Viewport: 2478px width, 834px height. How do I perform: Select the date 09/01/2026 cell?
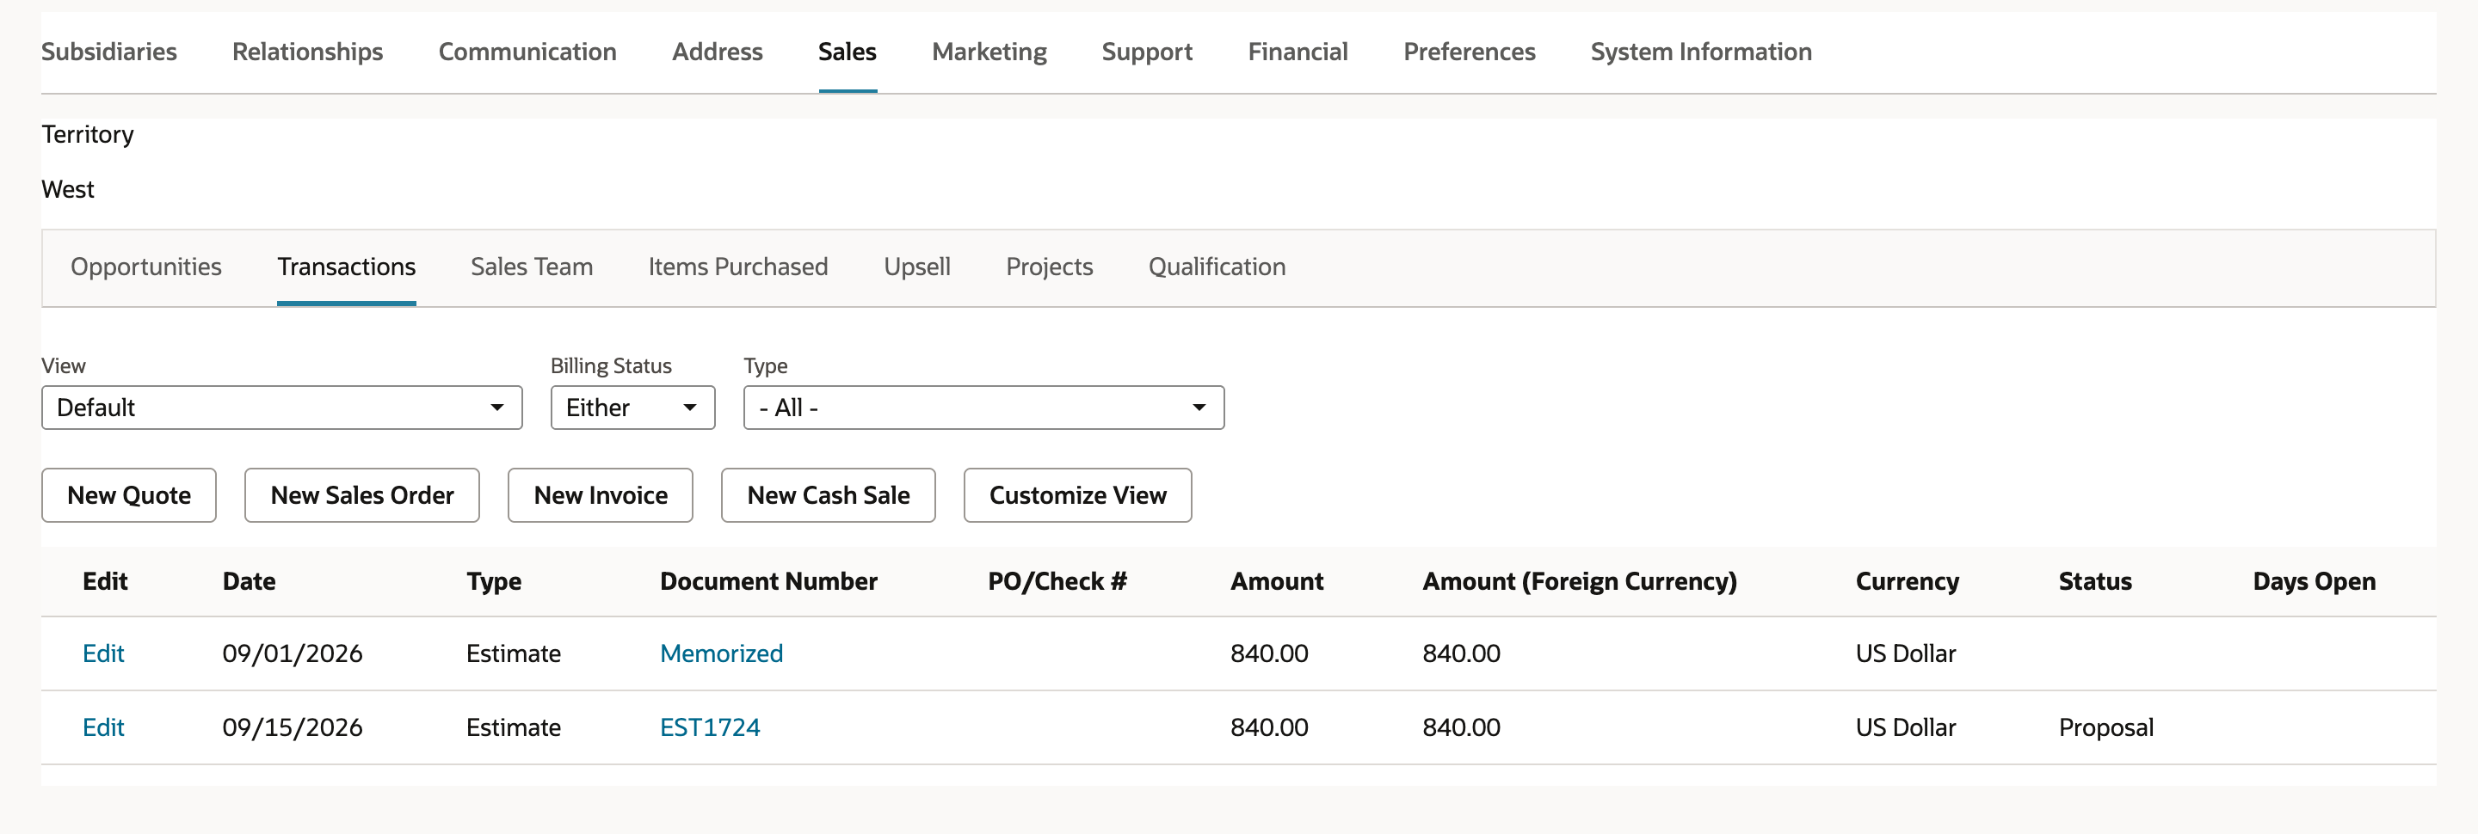[293, 654]
